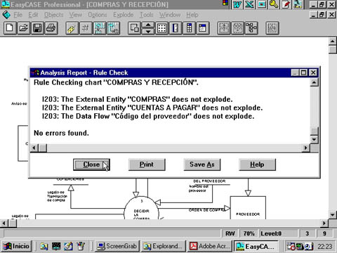Click the down arrow of the toolbar zoom stepper
Image resolution: width=337 pixels, height=253 pixels.
tap(148, 32)
